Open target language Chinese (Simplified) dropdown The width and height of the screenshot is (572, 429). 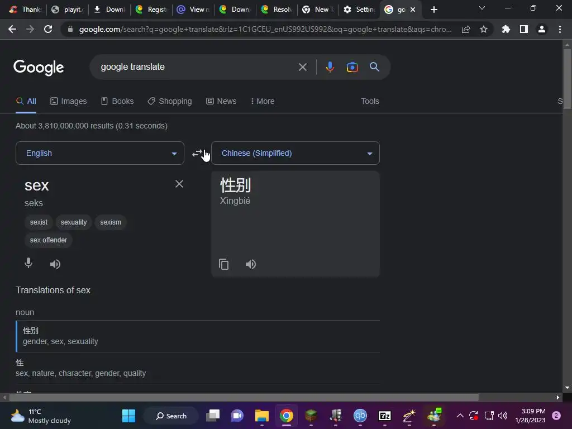295,153
